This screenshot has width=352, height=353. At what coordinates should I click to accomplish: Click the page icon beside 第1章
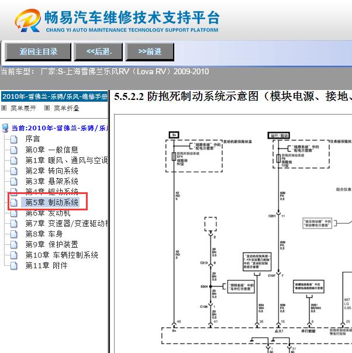pos(14,161)
